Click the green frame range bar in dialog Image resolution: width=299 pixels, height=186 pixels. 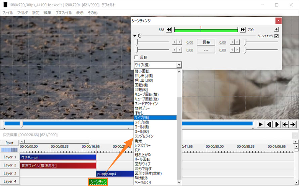[x=206, y=30]
